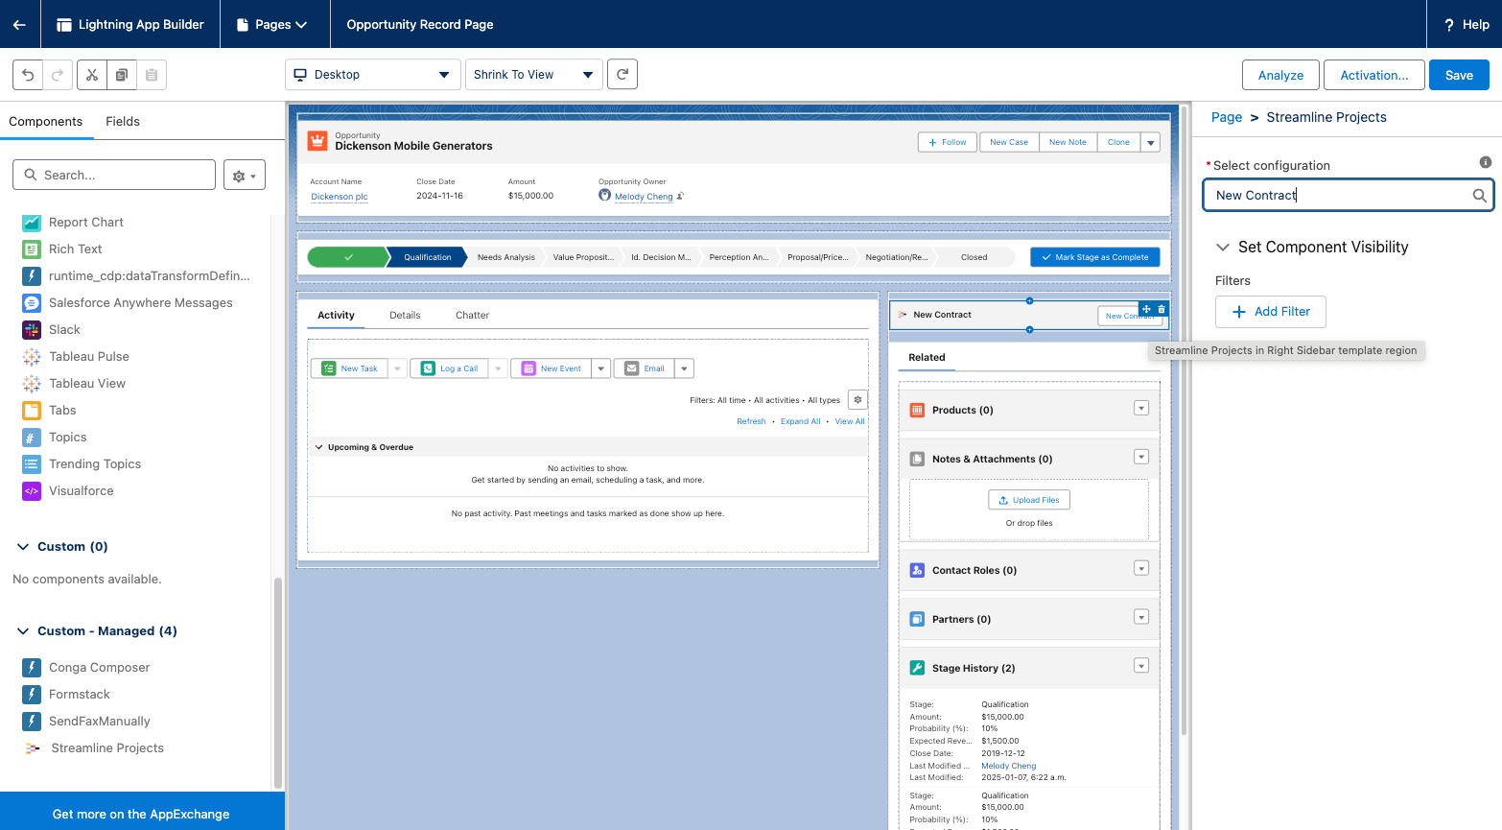This screenshot has height=830, width=1502.
Task: Open the Details tab on canvas
Action: pyautogui.click(x=405, y=315)
